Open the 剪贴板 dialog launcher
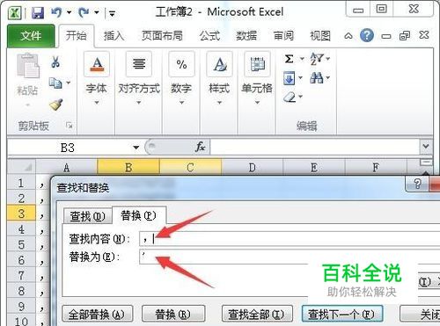The height and width of the screenshot is (326, 440). [x=70, y=126]
